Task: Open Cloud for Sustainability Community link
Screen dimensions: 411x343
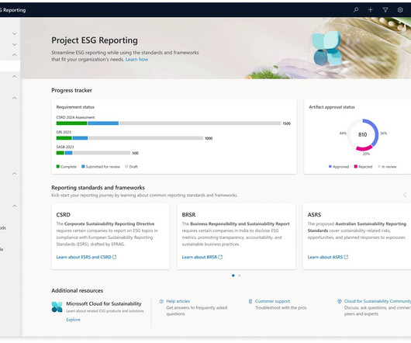Action: click(378, 301)
